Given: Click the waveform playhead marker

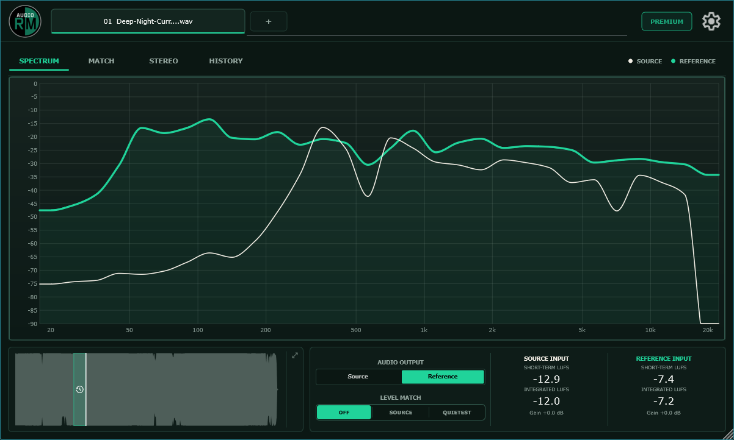Looking at the screenshot, I should pos(85,389).
